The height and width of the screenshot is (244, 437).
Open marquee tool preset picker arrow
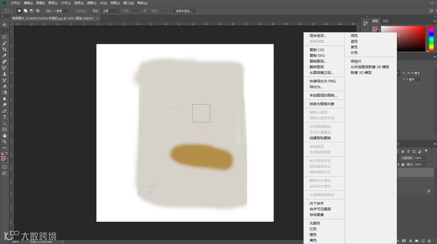pos(11,11)
